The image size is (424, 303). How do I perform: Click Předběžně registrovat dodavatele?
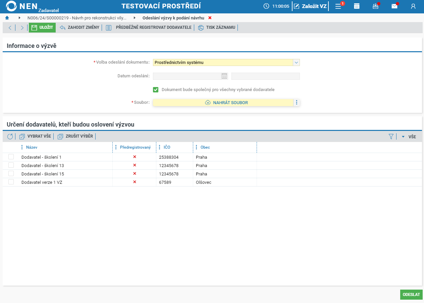click(x=149, y=27)
